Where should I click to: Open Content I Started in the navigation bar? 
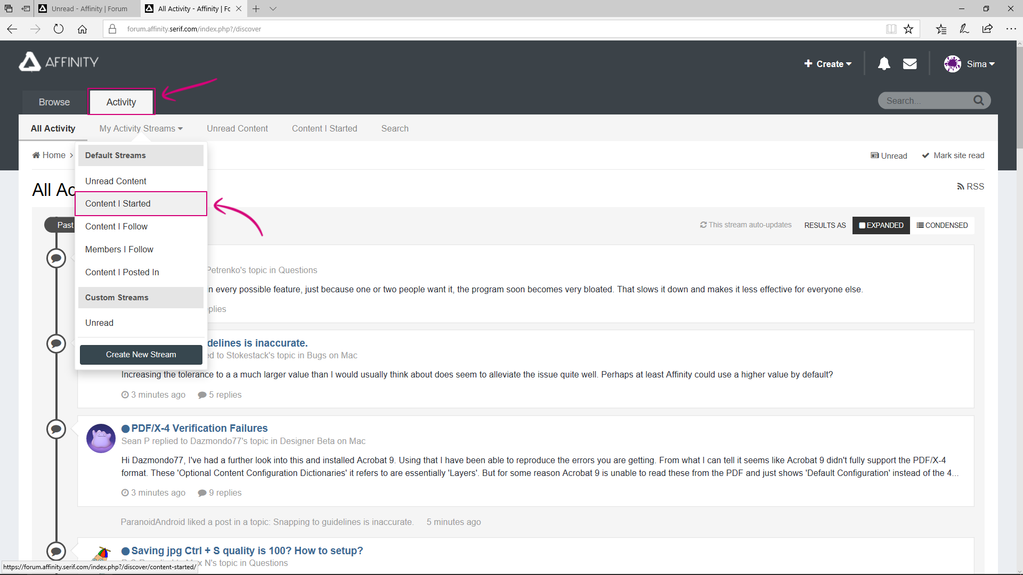tap(324, 128)
